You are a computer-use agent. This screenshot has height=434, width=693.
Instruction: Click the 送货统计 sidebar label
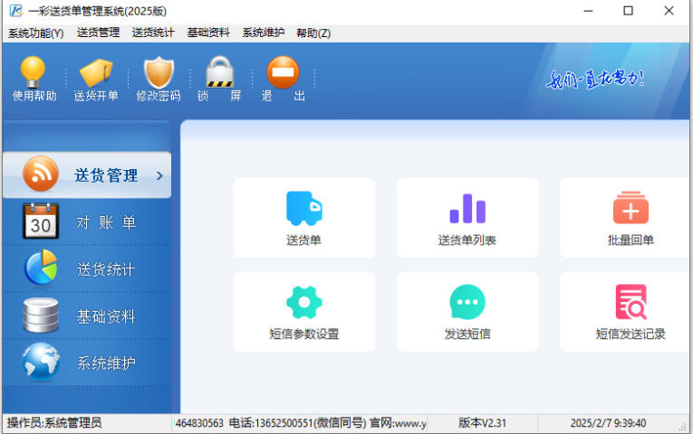click(x=106, y=269)
